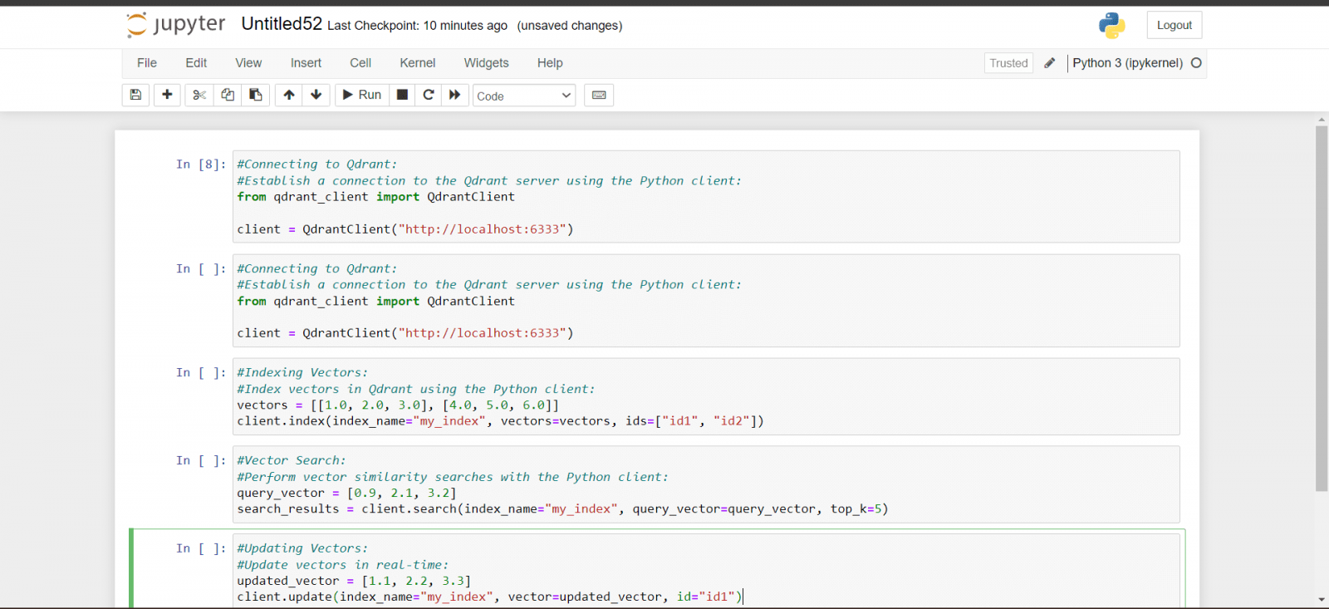Cut selected cells with scissors icon

pyautogui.click(x=199, y=95)
